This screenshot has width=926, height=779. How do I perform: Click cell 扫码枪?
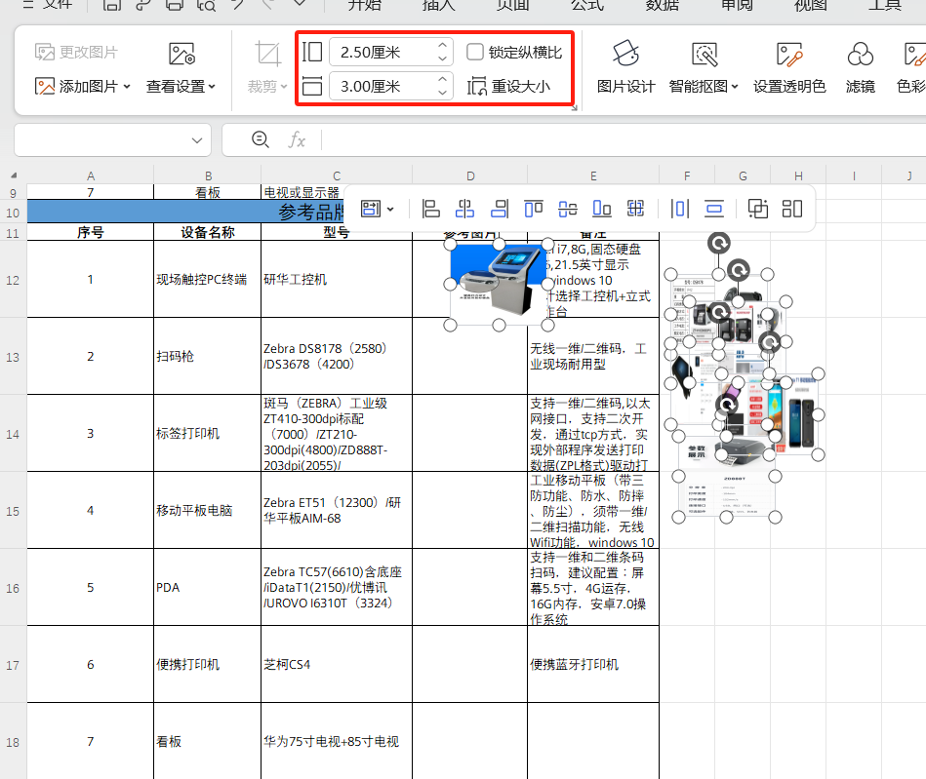[207, 357]
